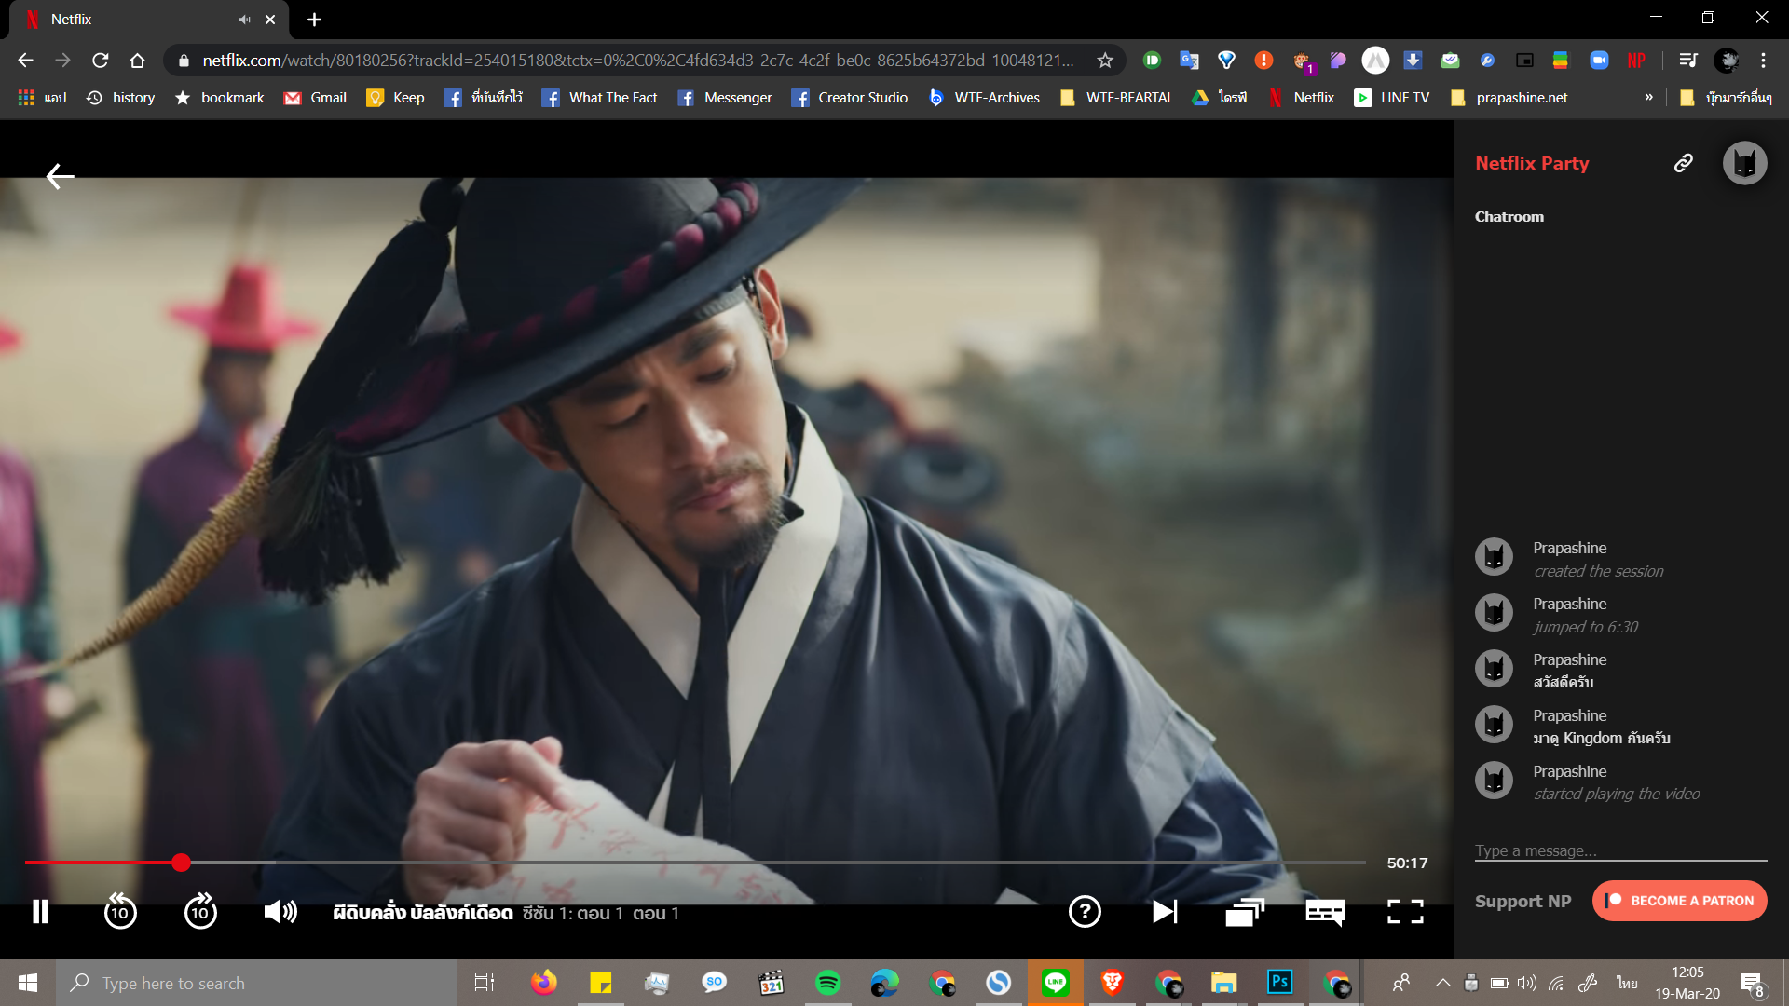Show hidden system tray icons

[x=1442, y=983]
